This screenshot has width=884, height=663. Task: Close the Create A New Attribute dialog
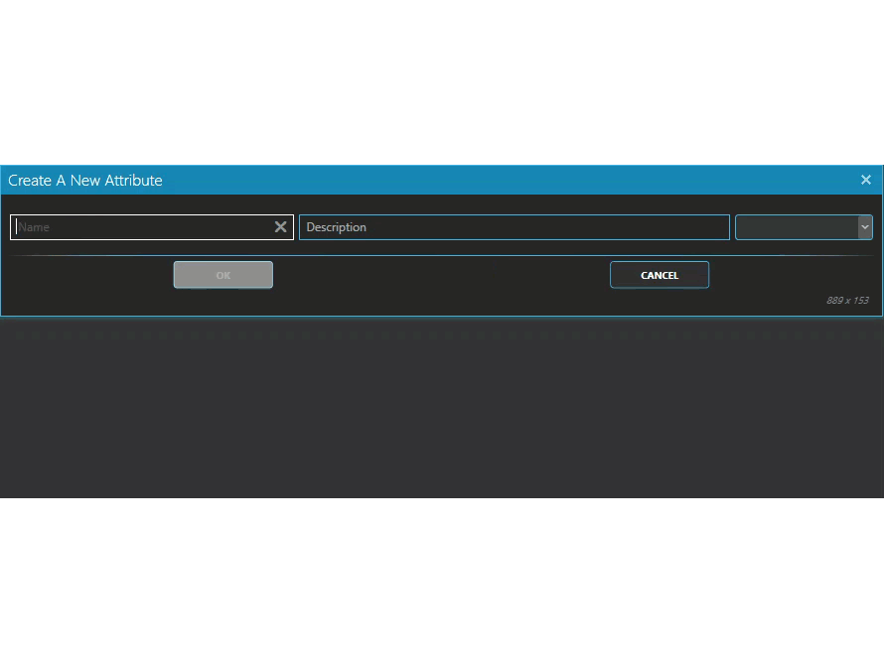(865, 180)
